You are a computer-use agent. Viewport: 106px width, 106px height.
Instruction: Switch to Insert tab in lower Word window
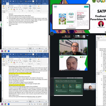click(x=10, y=56)
